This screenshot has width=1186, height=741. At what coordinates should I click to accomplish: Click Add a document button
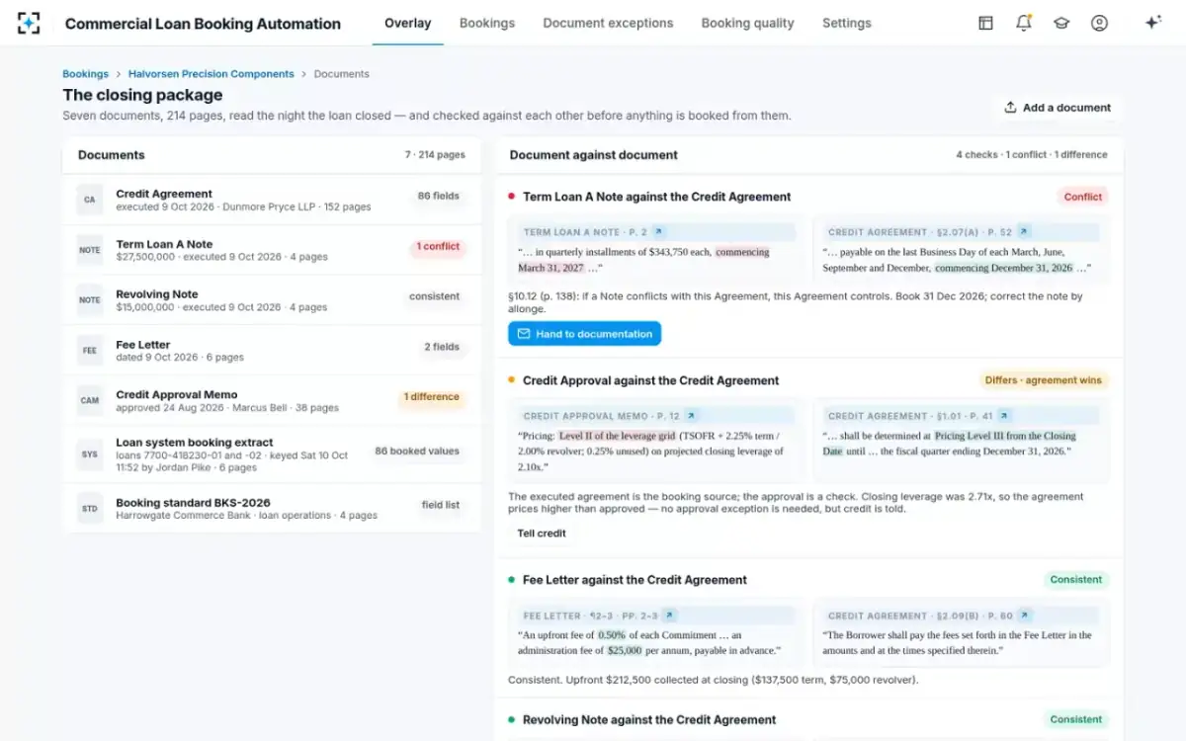(x=1058, y=108)
